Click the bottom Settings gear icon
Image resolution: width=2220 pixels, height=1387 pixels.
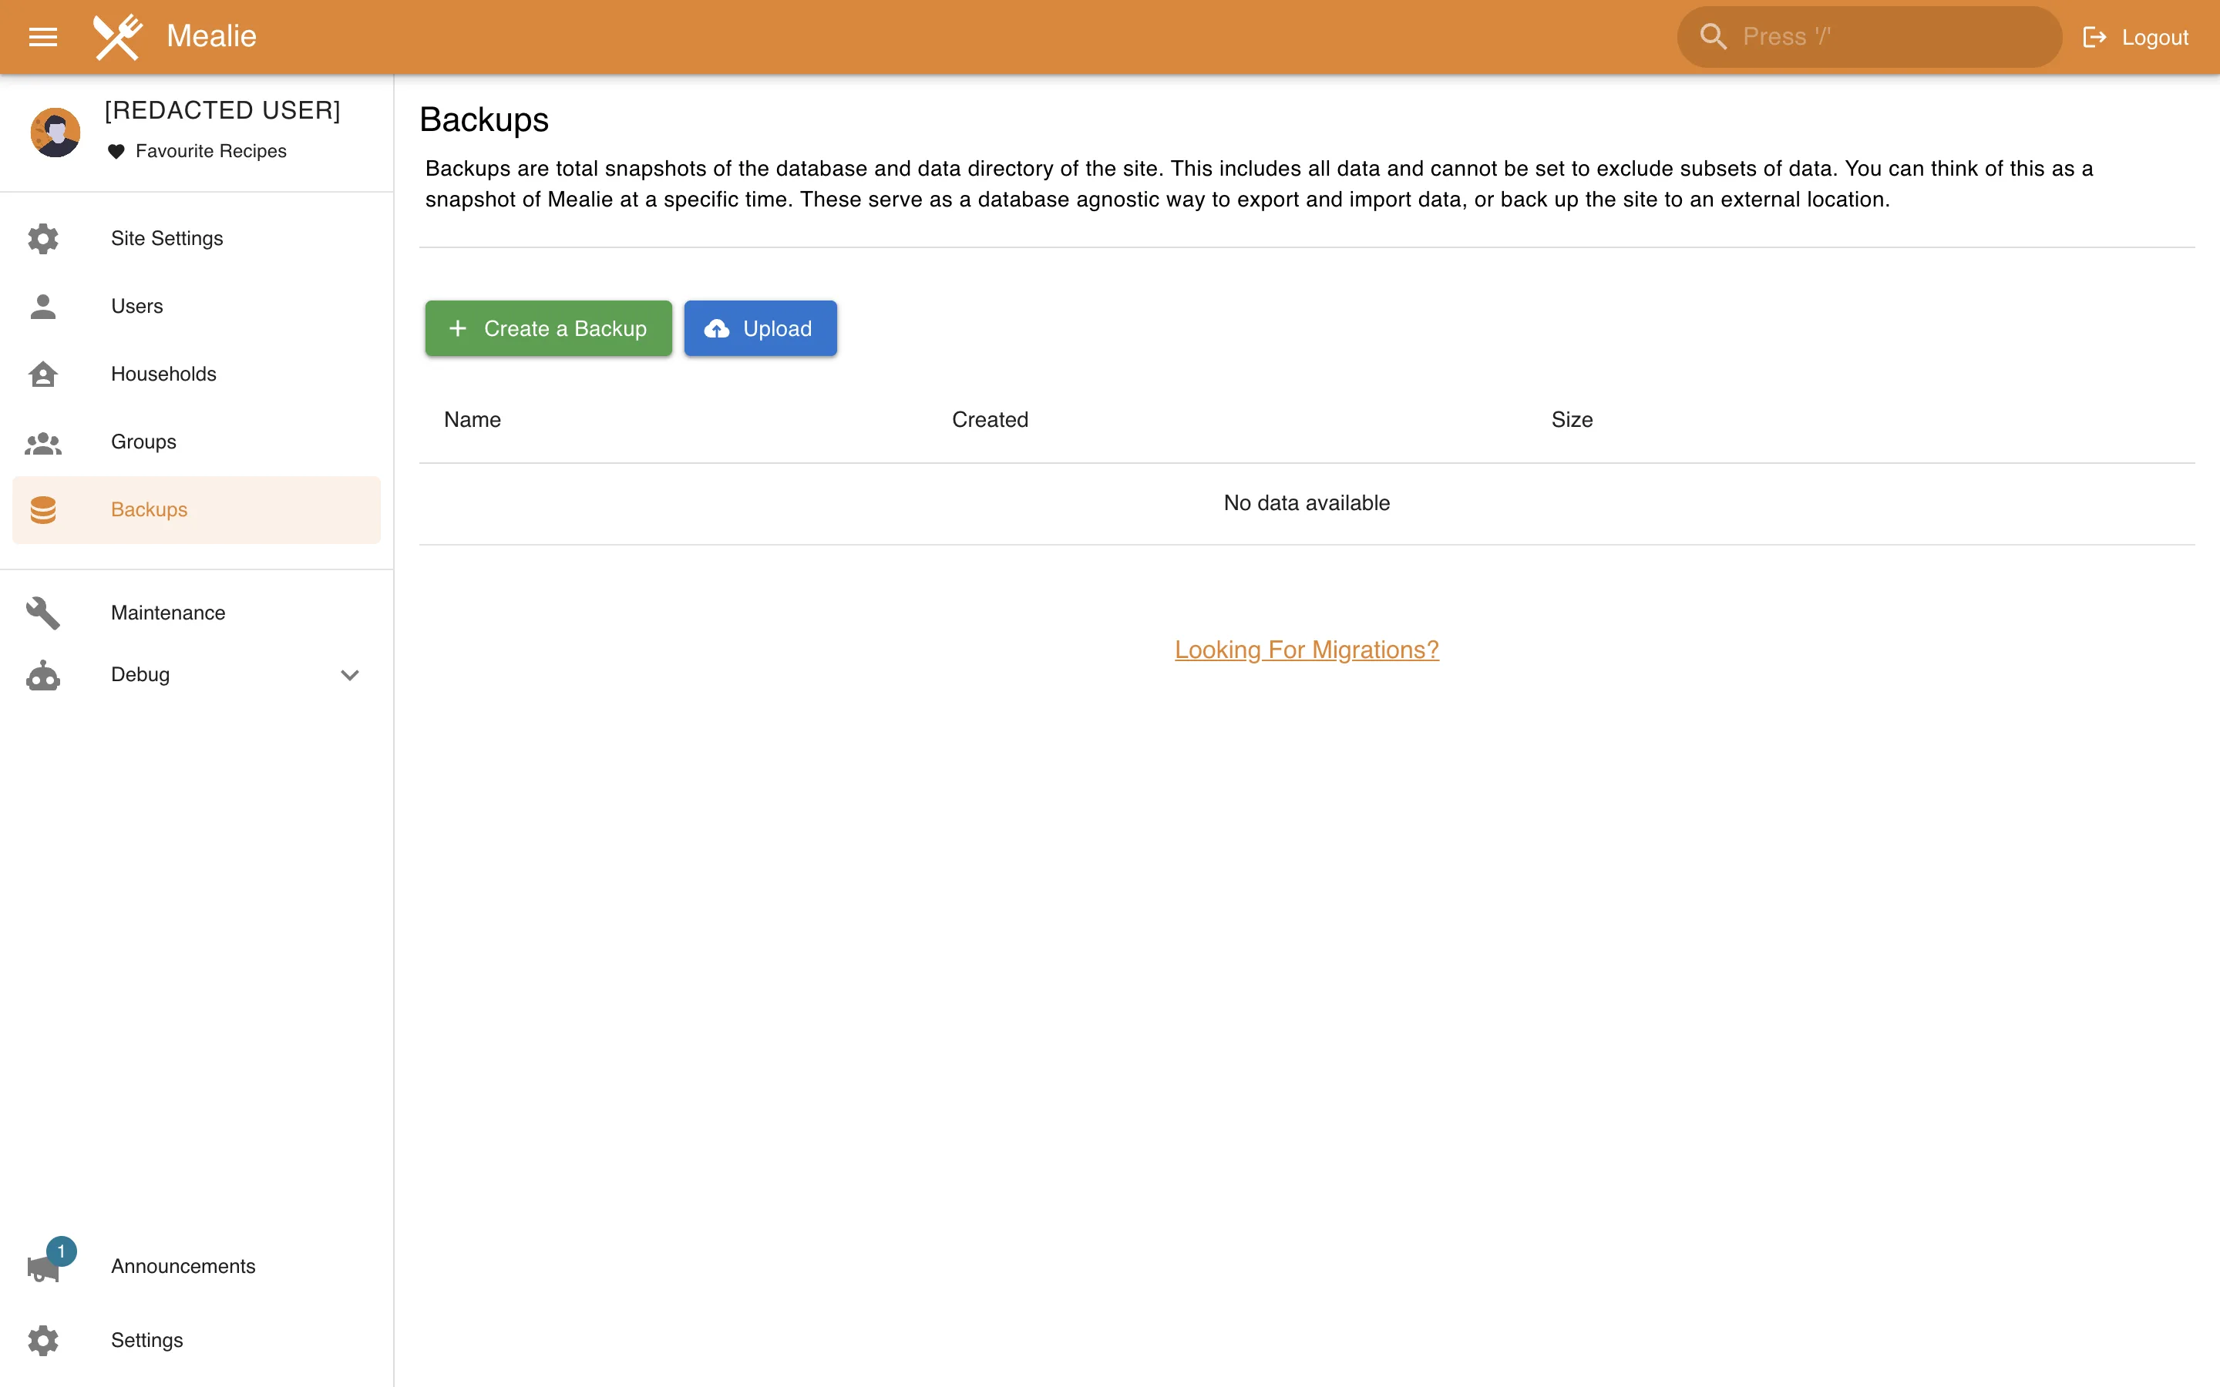[43, 1340]
